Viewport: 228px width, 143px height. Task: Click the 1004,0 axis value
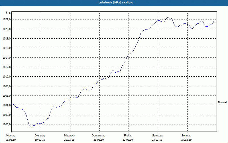coord(7,105)
